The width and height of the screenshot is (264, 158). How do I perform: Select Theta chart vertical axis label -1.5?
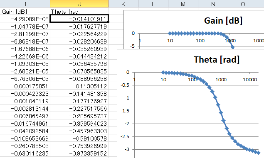pos(125,111)
